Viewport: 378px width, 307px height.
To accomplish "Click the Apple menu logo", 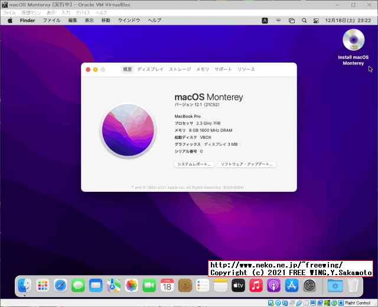I will pos(10,21).
